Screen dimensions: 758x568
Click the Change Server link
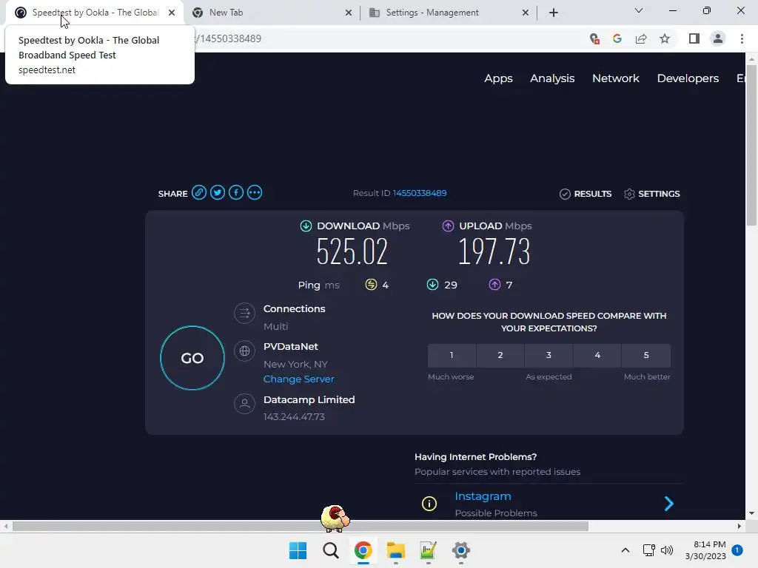(299, 379)
